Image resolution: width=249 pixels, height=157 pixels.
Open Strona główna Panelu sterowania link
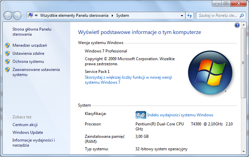pos(32,32)
